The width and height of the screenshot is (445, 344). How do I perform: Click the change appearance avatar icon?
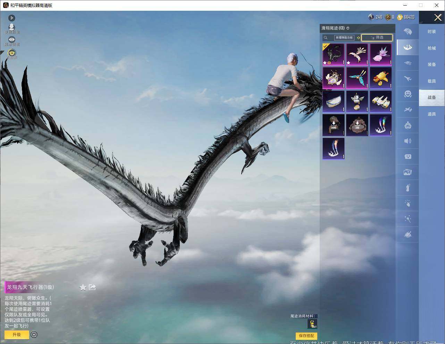click(x=12, y=28)
